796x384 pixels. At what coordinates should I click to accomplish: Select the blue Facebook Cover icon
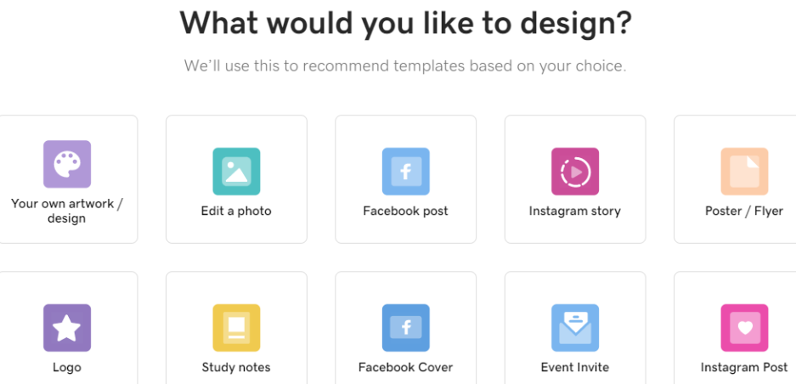tap(405, 328)
